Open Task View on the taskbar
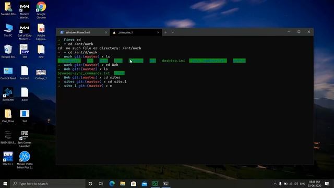334x188 pixels. 101,183
